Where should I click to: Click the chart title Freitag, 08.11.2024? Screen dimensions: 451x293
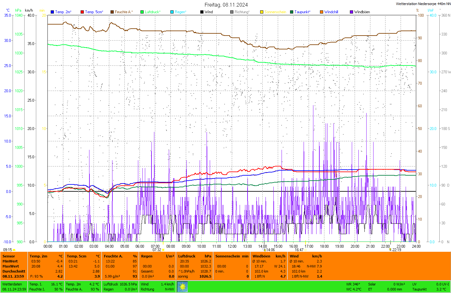pos(226,5)
